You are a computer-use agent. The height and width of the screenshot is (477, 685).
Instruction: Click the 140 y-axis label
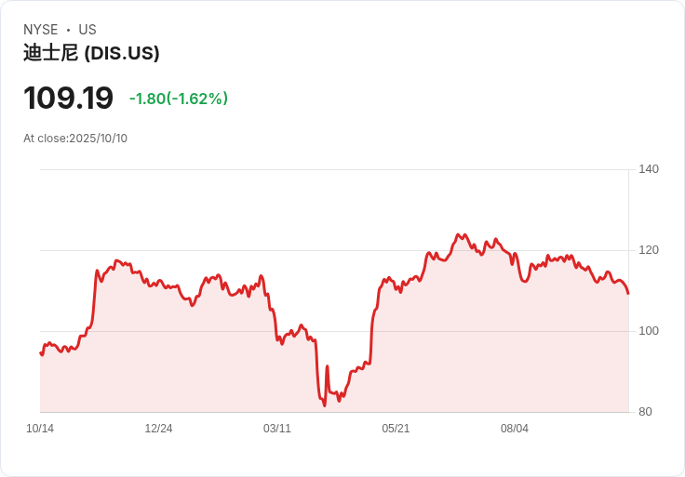tap(649, 169)
